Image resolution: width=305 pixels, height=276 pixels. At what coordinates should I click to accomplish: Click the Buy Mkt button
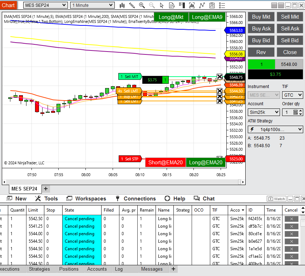pyautogui.click(x=261, y=17)
